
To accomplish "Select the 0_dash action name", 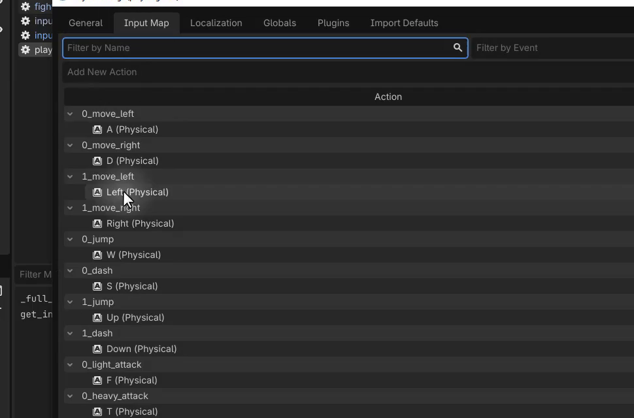I will click(97, 270).
